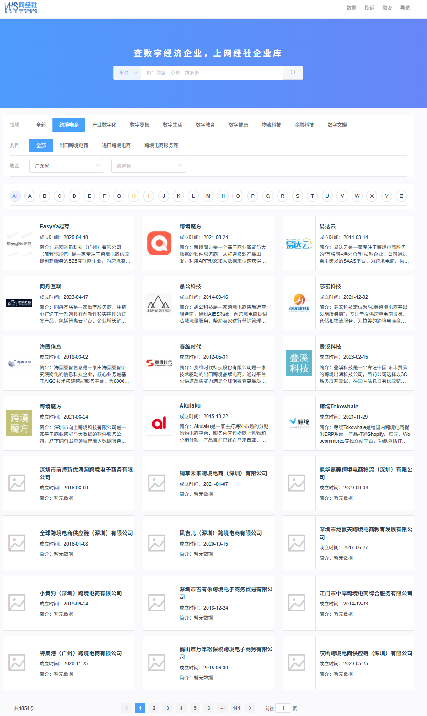Click the 同舟互联 logo thumbnail

click(19, 303)
